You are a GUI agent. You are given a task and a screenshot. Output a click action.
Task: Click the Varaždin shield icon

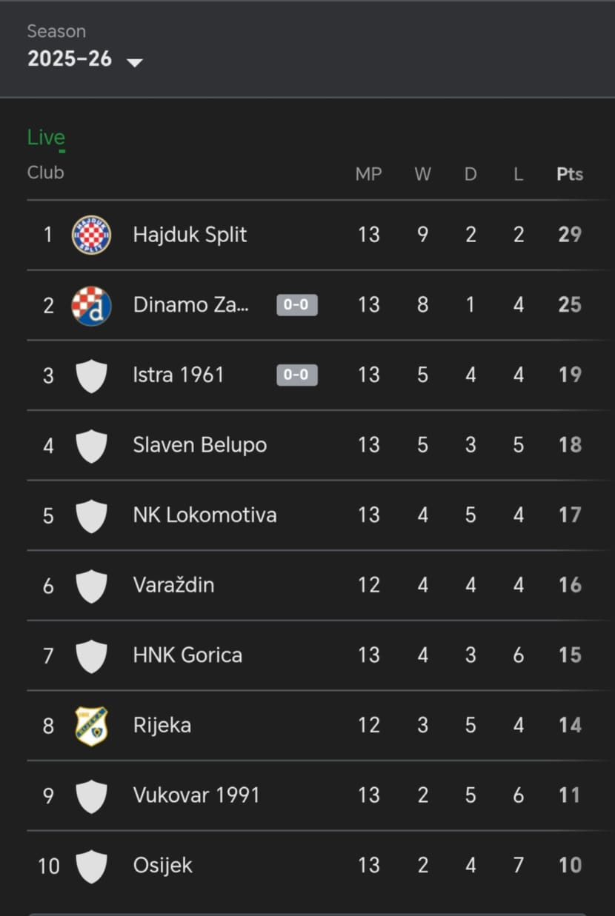tap(91, 586)
